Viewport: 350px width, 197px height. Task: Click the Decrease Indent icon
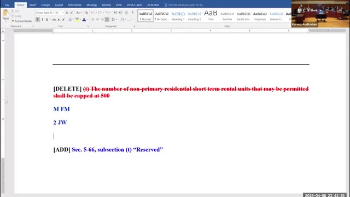coord(115,13)
